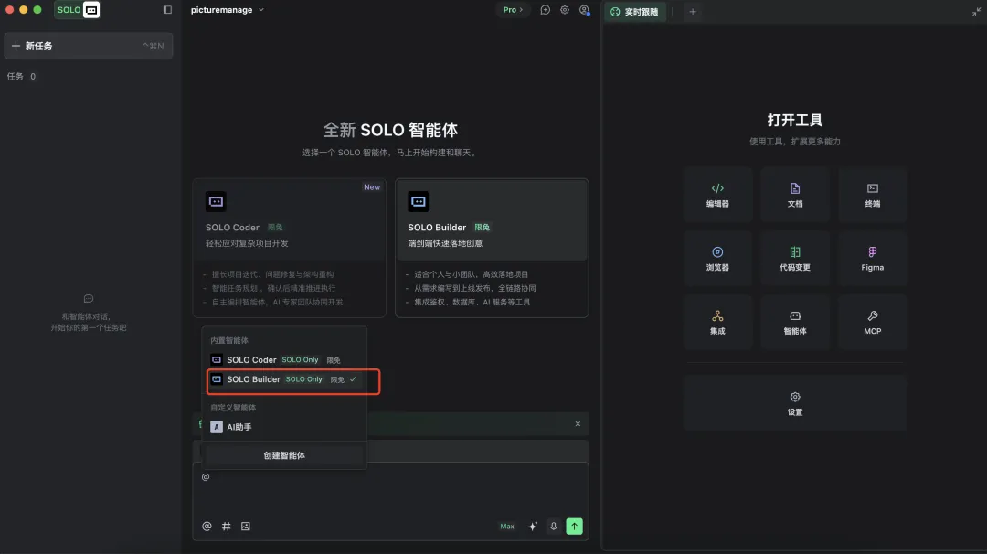Click the 内置智能体 section label
This screenshot has height=554, width=987.
(x=229, y=341)
